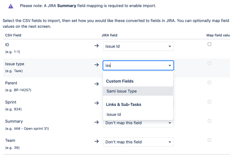The width and height of the screenshot is (230, 157).
Task: Click the 'Custom Fields' group heading
Action: (x=120, y=81)
